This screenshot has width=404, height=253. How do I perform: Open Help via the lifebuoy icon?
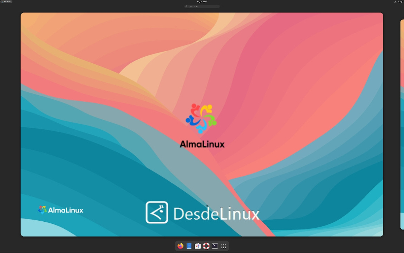[206, 246]
